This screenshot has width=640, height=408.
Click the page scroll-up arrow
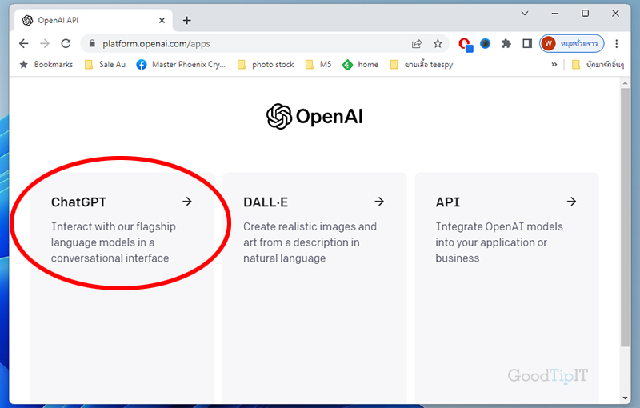pos(625,83)
